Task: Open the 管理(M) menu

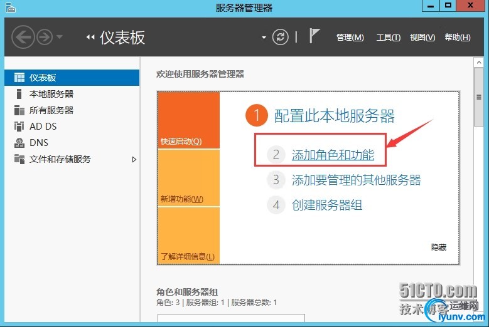Action: pos(350,38)
